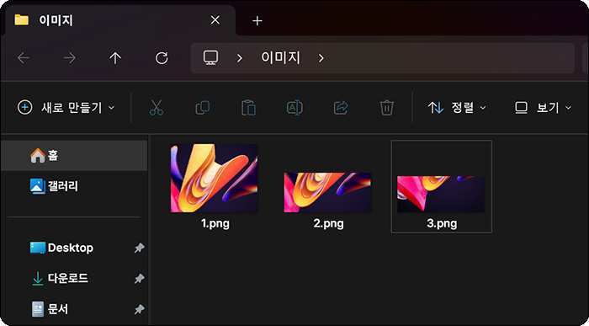Open the 새로 만들기 menu
The width and height of the screenshot is (589, 326).
pyautogui.click(x=66, y=108)
